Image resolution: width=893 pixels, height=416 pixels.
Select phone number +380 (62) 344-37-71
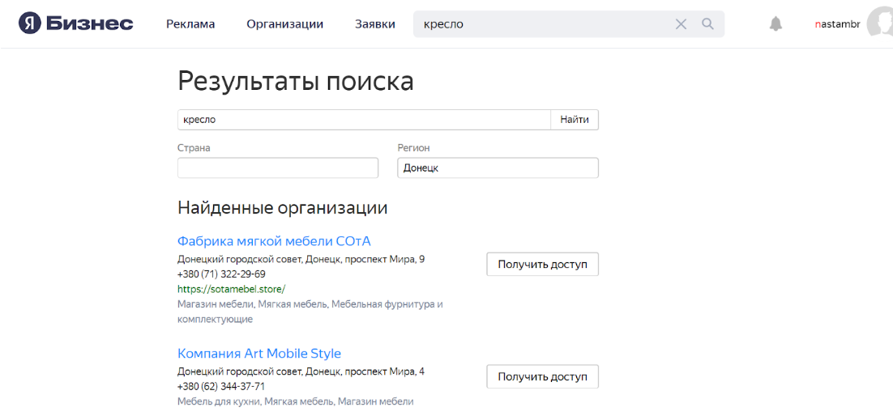pyautogui.click(x=221, y=386)
